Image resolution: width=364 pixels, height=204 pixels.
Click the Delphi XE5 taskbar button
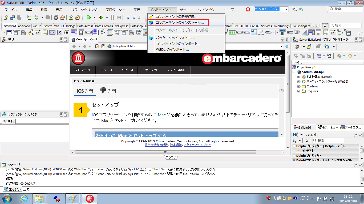(89, 199)
